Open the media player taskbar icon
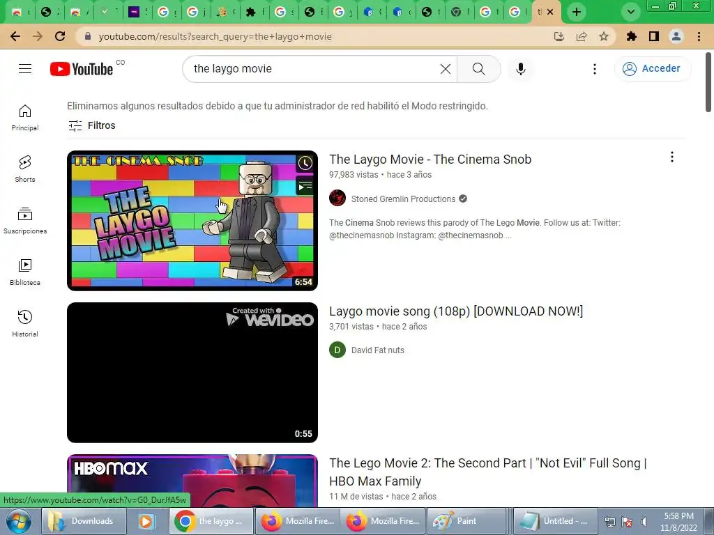714x535 pixels. click(146, 521)
